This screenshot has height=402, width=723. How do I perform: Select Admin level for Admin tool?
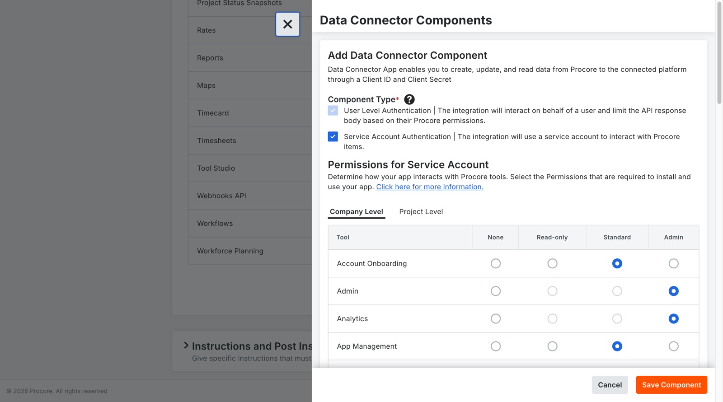pos(674,291)
